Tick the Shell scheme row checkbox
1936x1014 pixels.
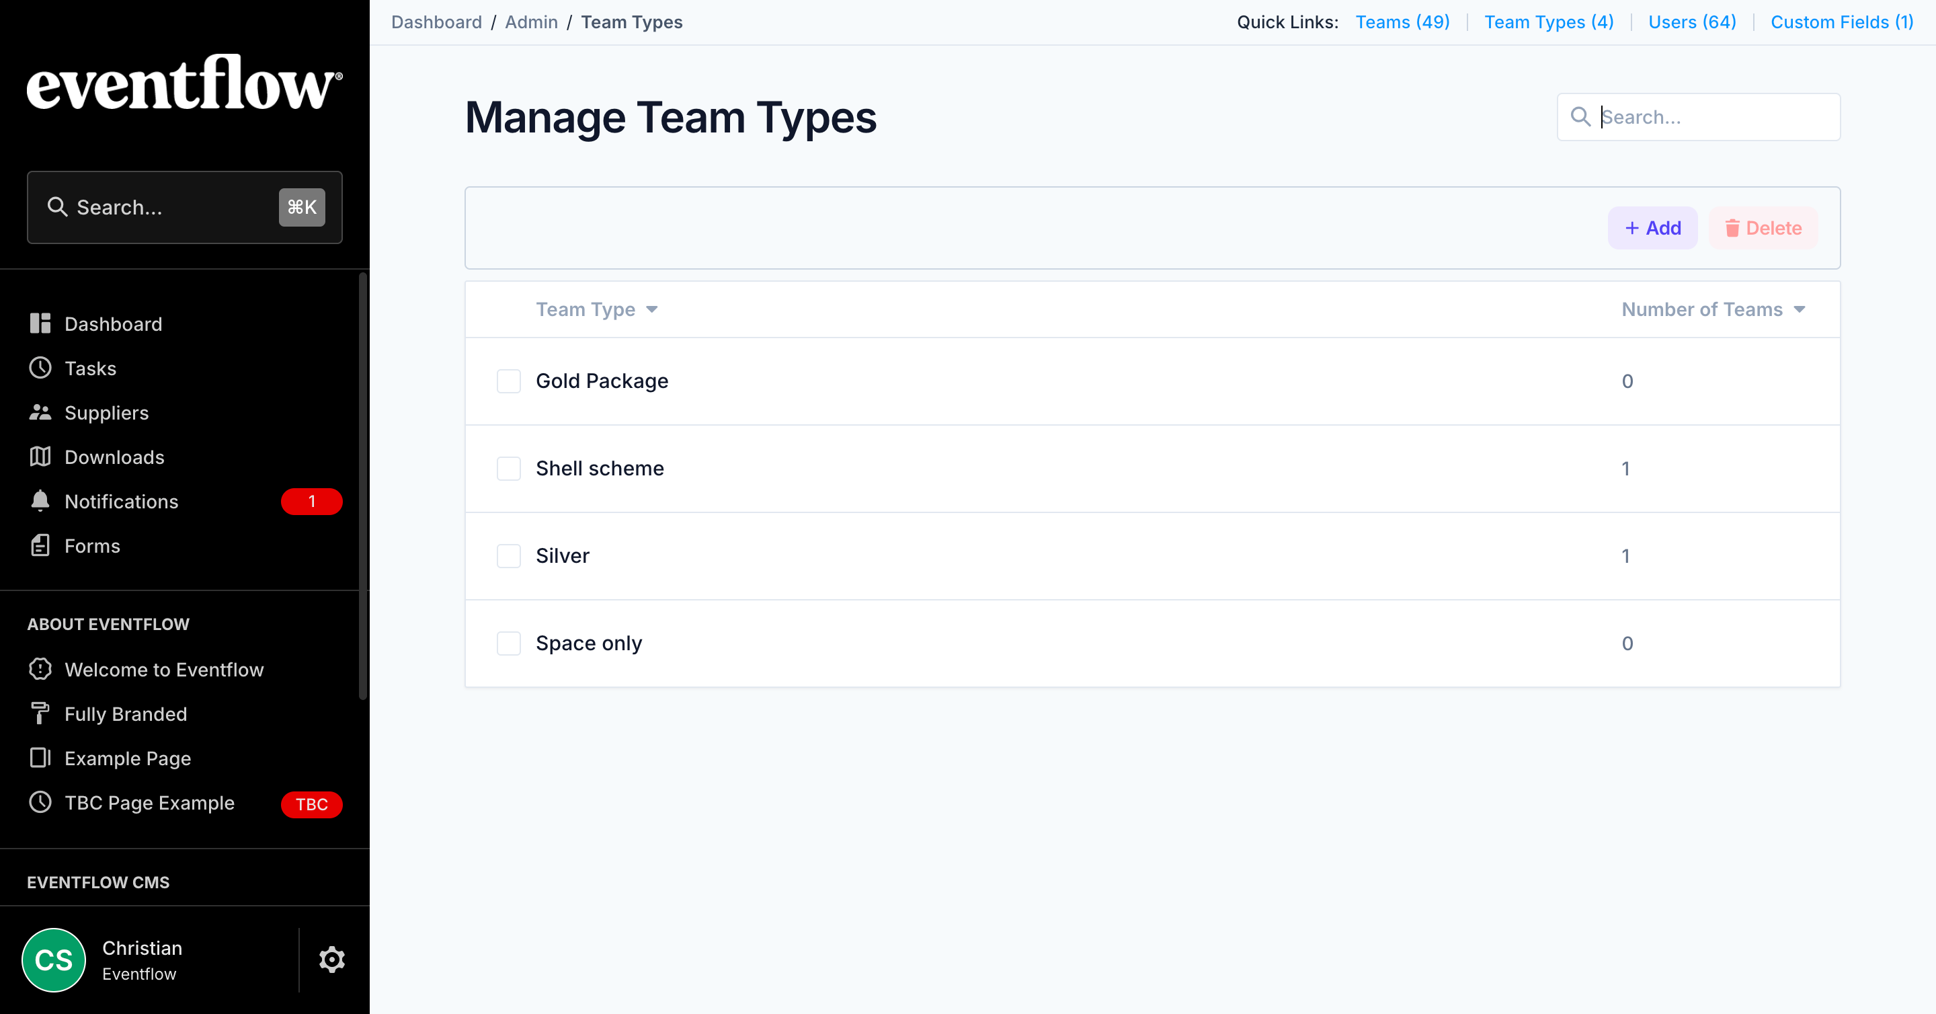point(509,468)
